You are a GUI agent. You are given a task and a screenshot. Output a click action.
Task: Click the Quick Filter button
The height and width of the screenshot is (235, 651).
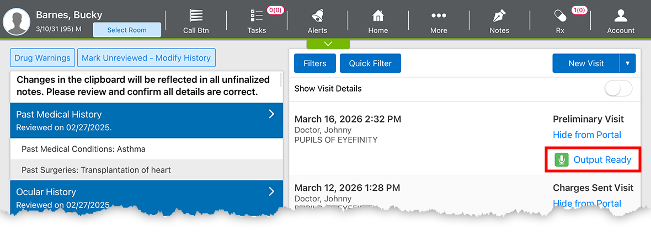click(370, 63)
